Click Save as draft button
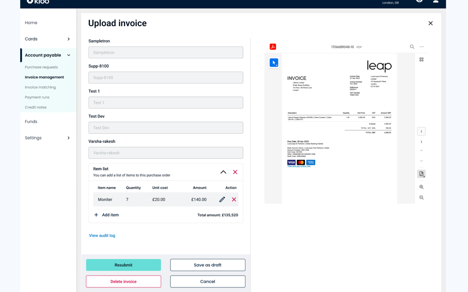 tap(208, 265)
